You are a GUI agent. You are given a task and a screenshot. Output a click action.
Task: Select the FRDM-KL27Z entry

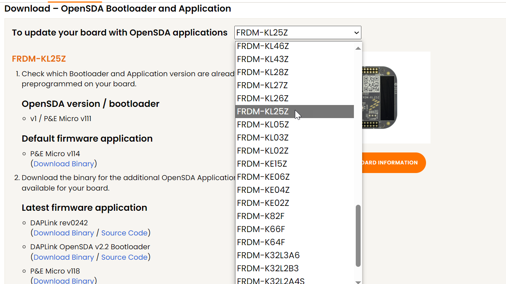263,85
